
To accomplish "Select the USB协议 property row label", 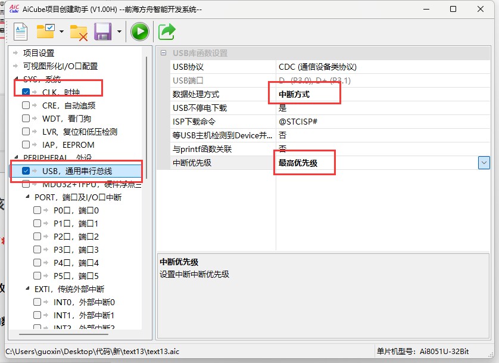I will (188, 67).
